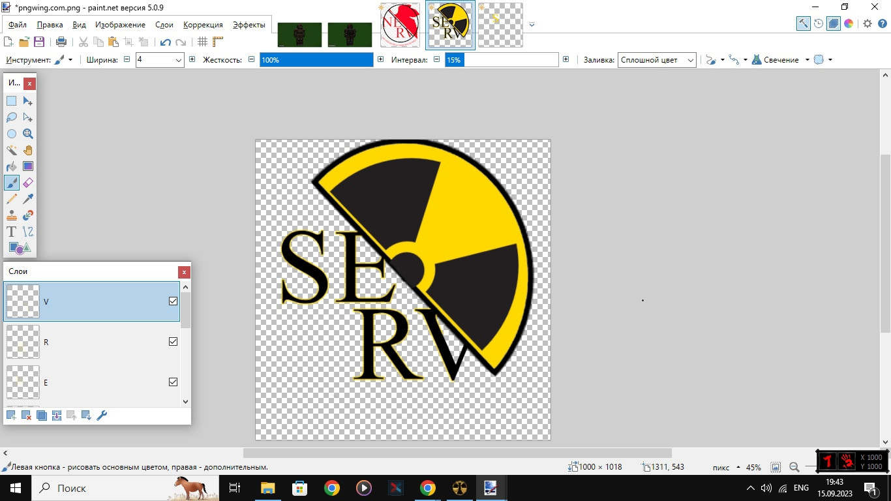
Task: Select the Shapes tool
Action: coord(20,248)
